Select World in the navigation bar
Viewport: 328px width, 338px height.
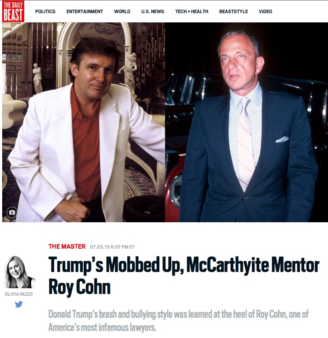(x=122, y=11)
